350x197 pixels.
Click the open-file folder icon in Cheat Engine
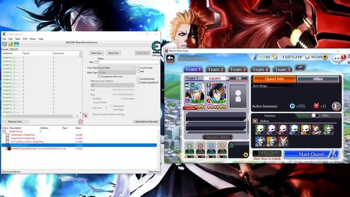click(x=10, y=44)
